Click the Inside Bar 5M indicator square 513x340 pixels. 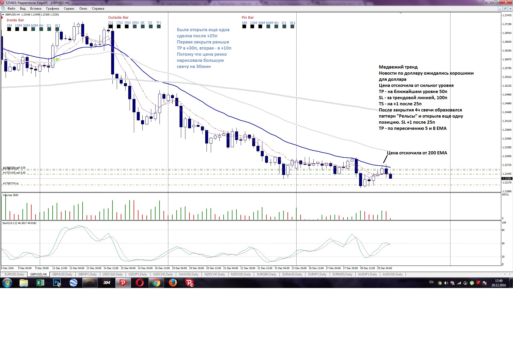(x=9, y=29)
